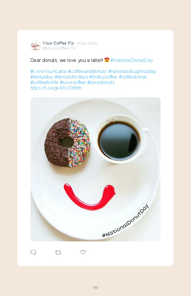Click the 5 juin 2020 timestamp
Screen dimensions: 191x296
tap(87, 43)
